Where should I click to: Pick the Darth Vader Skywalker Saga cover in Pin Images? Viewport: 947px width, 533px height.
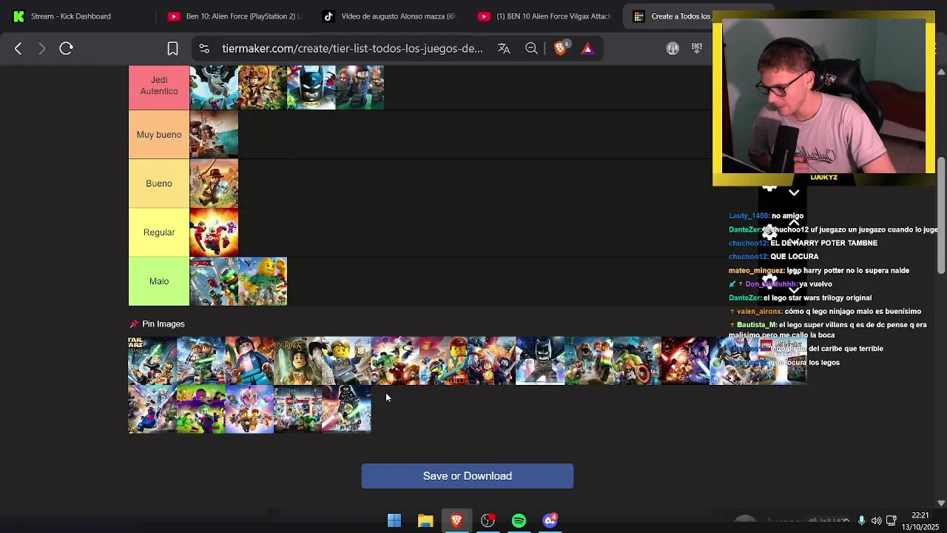click(x=346, y=409)
